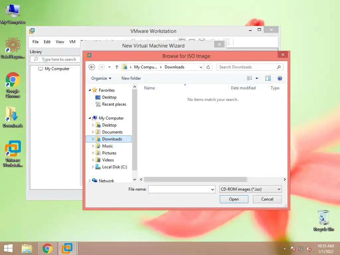Click the Open button
Screen dimensions: 340x255
tap(234, 199)
